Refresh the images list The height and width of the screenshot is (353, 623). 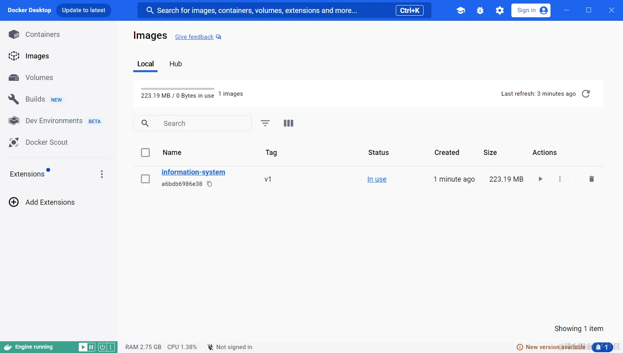(586, 94)
